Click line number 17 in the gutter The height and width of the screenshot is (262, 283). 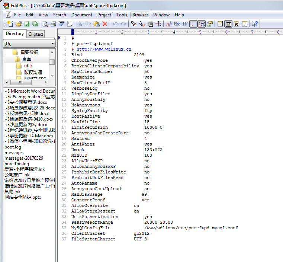[x=64, y=127]
